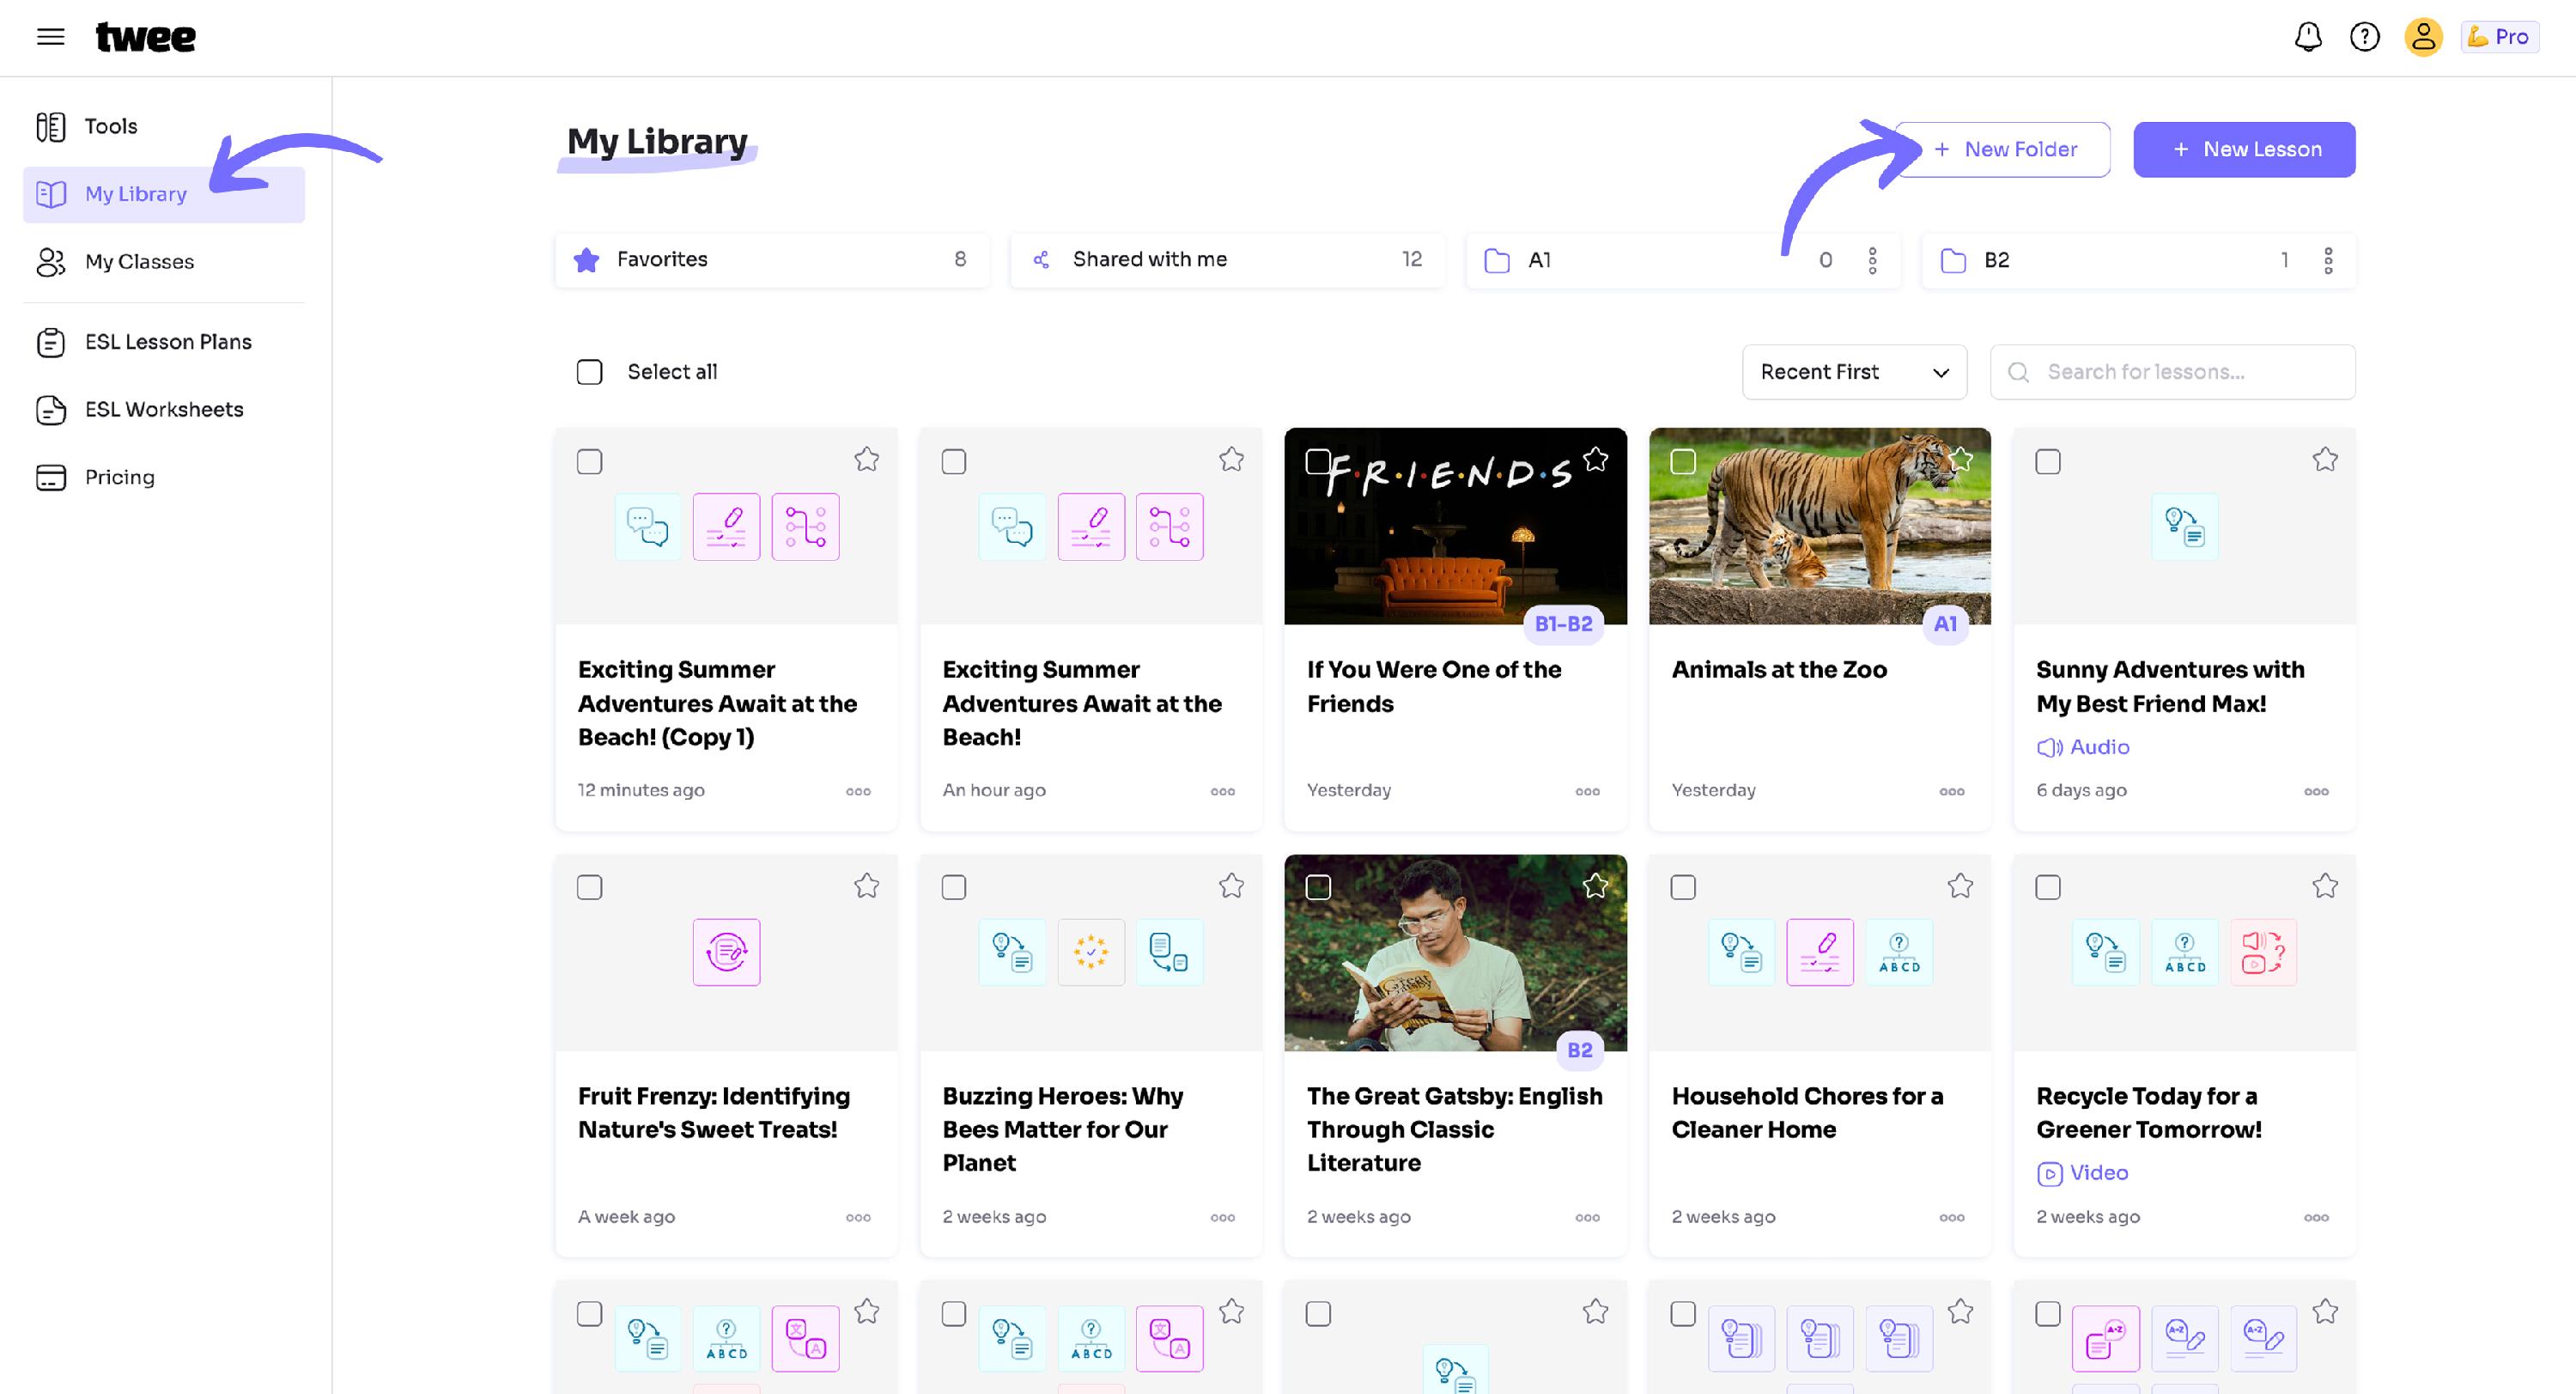Image resolution: width=2576 pixels, height=1394 pixels.
Task: Open more options on The Great Gatsby card
Action: click(1587, 1218)
